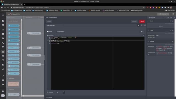Click the red Done button
176x99 pixels.
(142, 21)
